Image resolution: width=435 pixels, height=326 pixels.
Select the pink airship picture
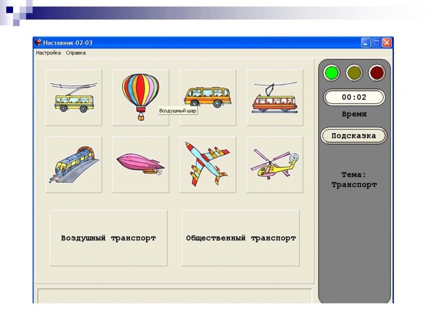coord(141,165)
